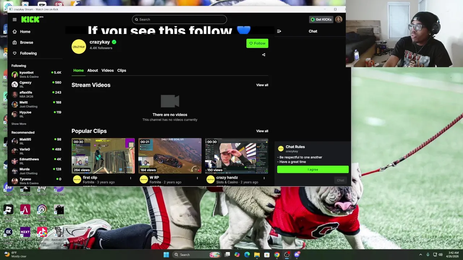Switch to the About tab
Viewport: 463px width, 260px height.
point(93,70)
